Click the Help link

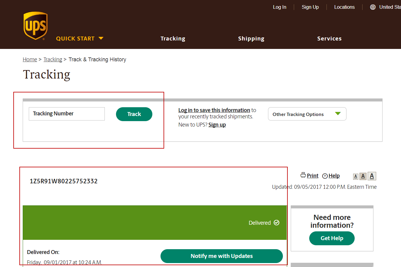coord(334,176)
